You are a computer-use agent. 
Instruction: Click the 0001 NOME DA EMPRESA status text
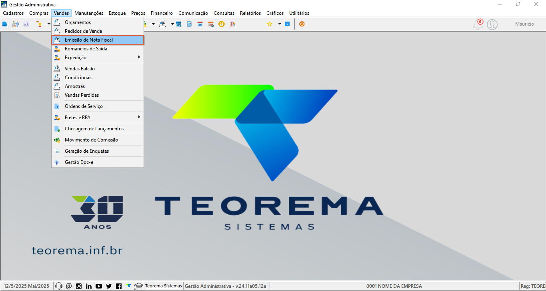pos(394,286)
